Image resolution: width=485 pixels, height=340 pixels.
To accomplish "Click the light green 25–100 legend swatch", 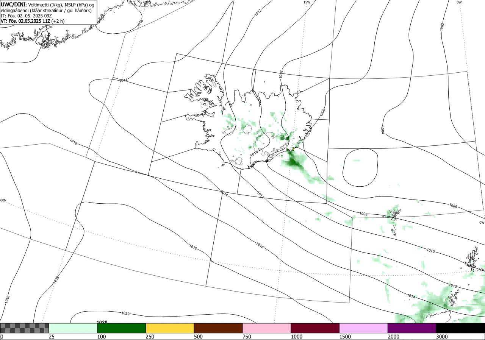I will tap(73, 328).
